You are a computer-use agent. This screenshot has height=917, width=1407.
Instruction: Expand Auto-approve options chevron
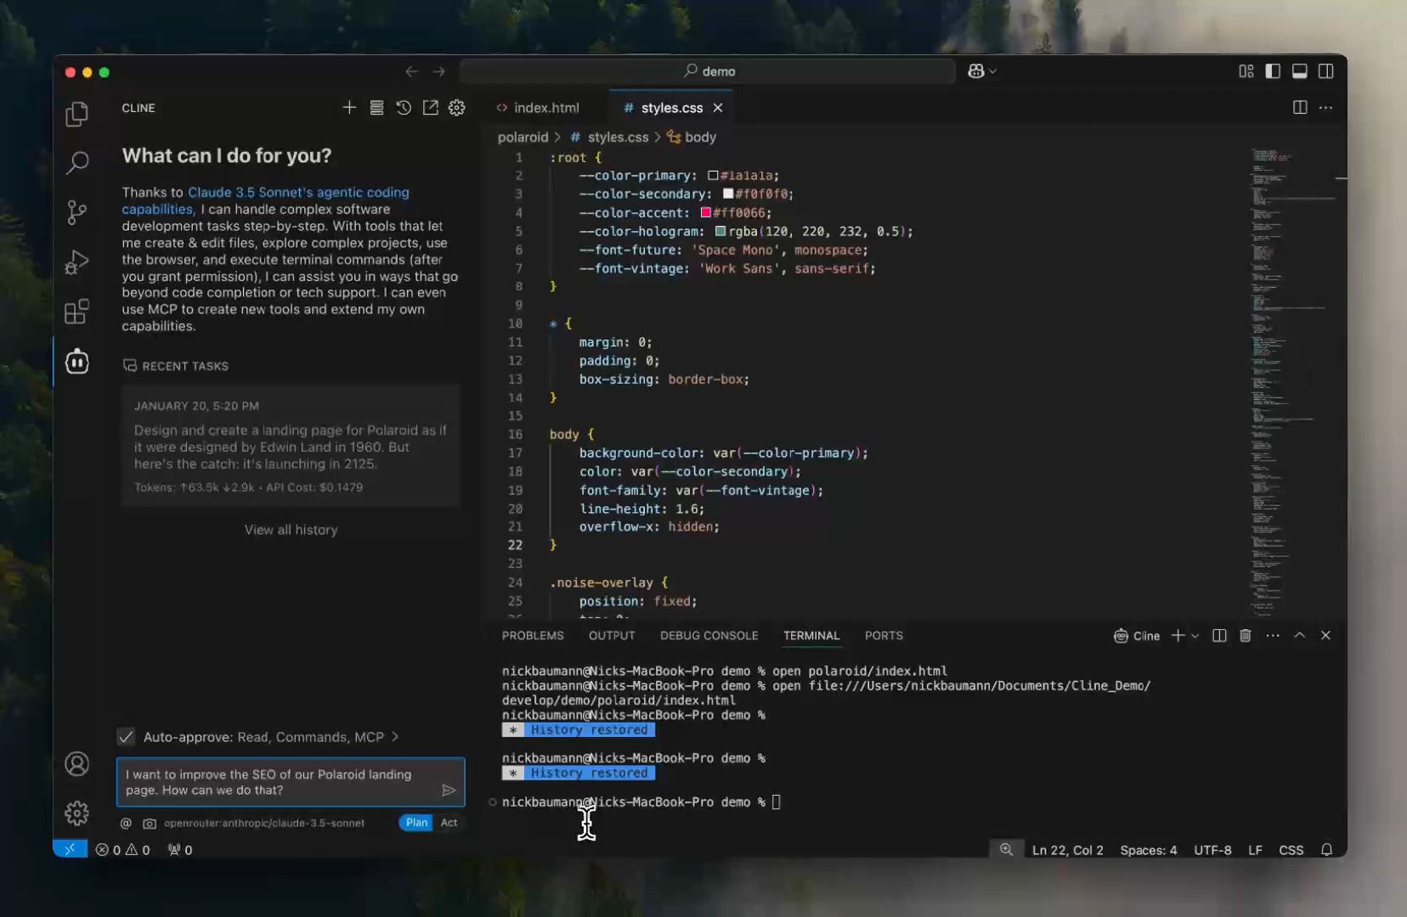pyautogui.click(x=395, y=737)
